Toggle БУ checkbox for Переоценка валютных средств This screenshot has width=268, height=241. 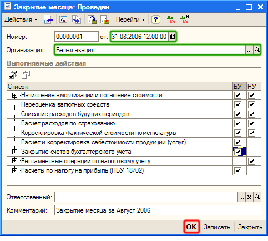(237, 104)
